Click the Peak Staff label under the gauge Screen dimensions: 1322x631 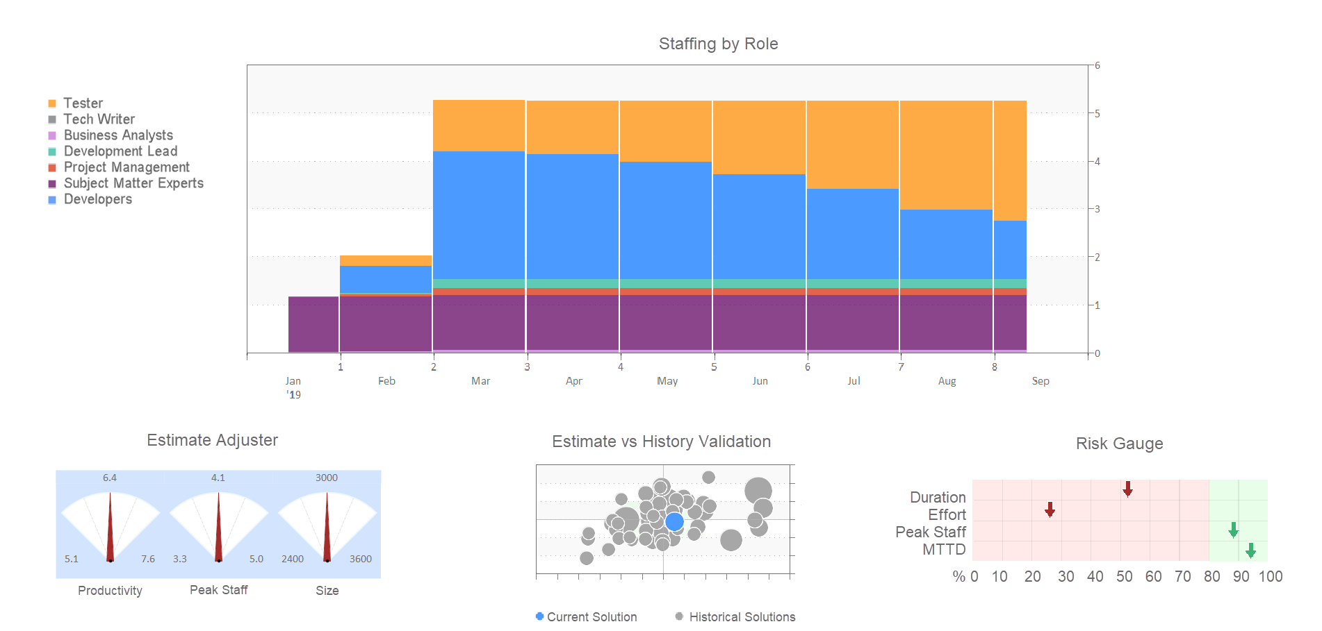click(218, 590)
